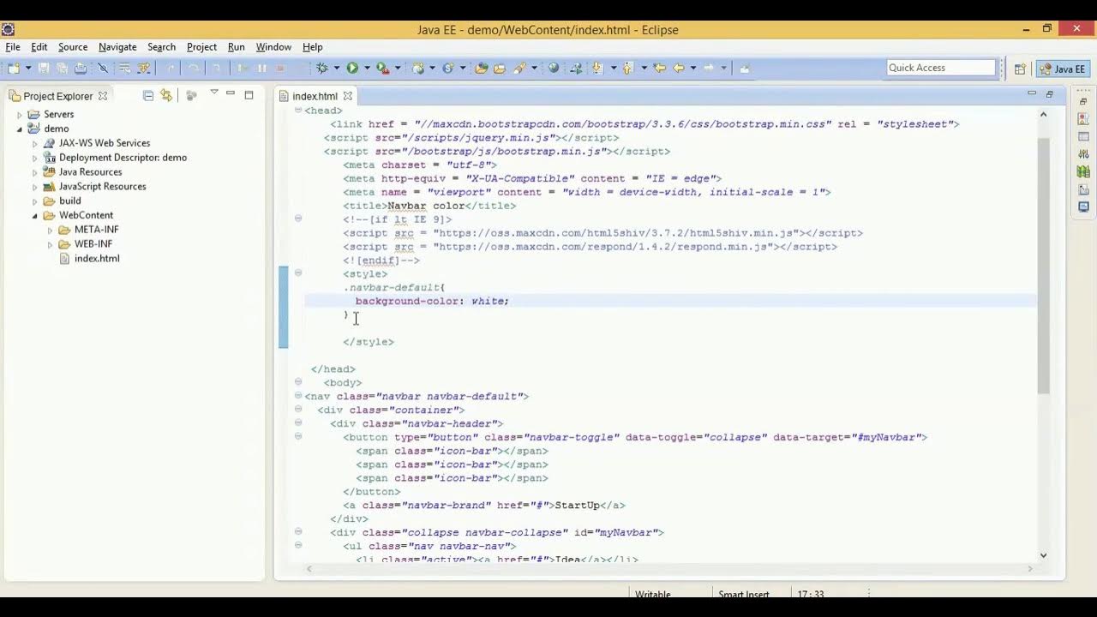
Task: Open the Edit menu
Action: (x=39, y=47)
